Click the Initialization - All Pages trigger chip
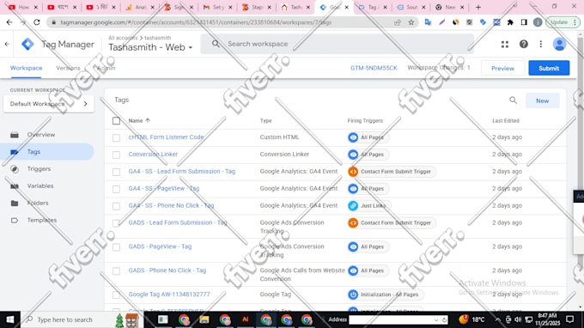This screenshot has height=328, width=584. coord(385,295)
